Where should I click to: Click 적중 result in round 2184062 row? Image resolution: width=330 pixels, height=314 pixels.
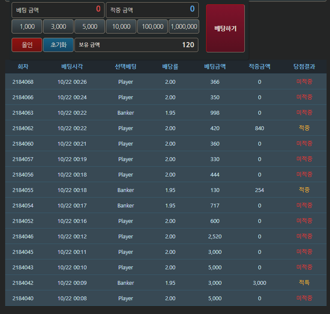(x=304, y=128)
